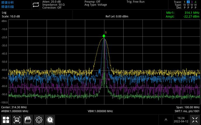Open the four-squares home menu icon
This screenshot has width=201, height=125.
(6, 120)
